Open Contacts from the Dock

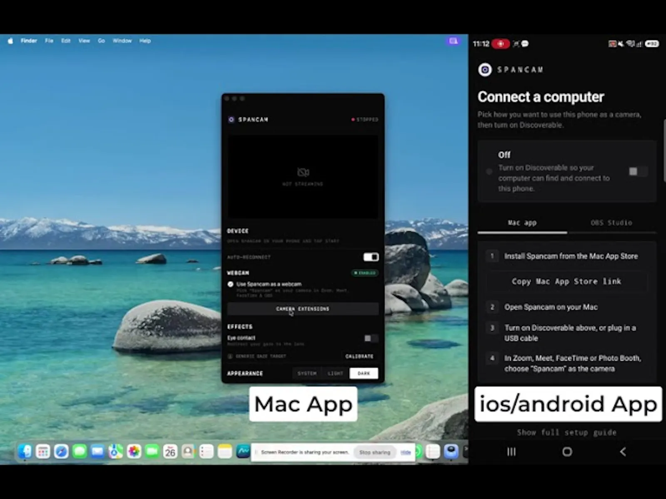(x=189, y=451)
